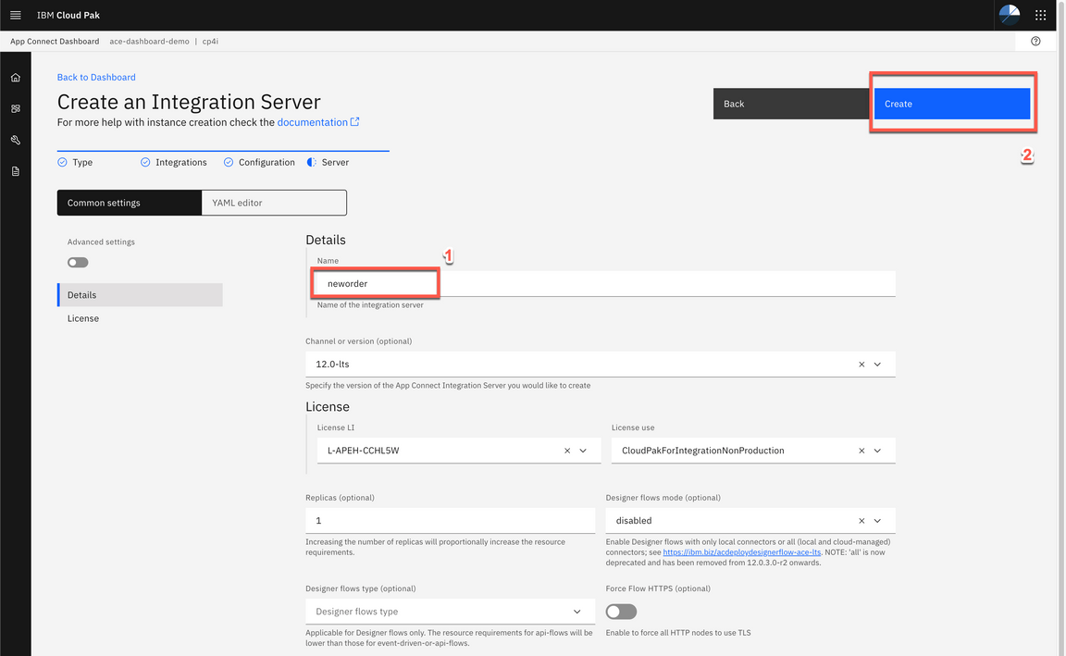
Task: Click the avatar pie-chart icon in header
Action: [x=1008, y=15]
